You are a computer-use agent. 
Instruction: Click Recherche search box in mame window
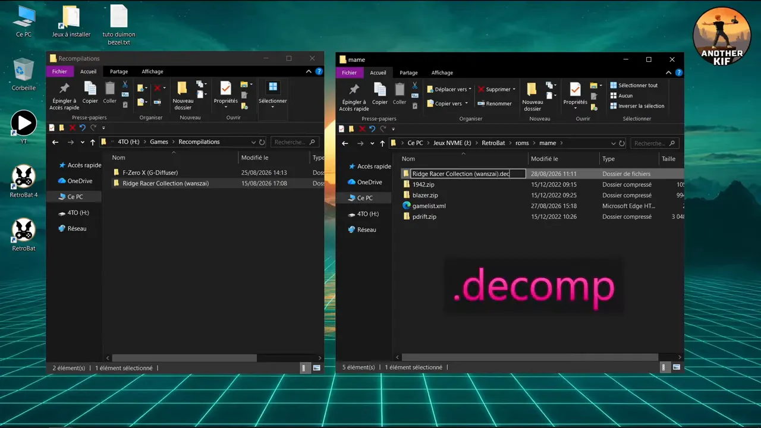click(654, 143)
